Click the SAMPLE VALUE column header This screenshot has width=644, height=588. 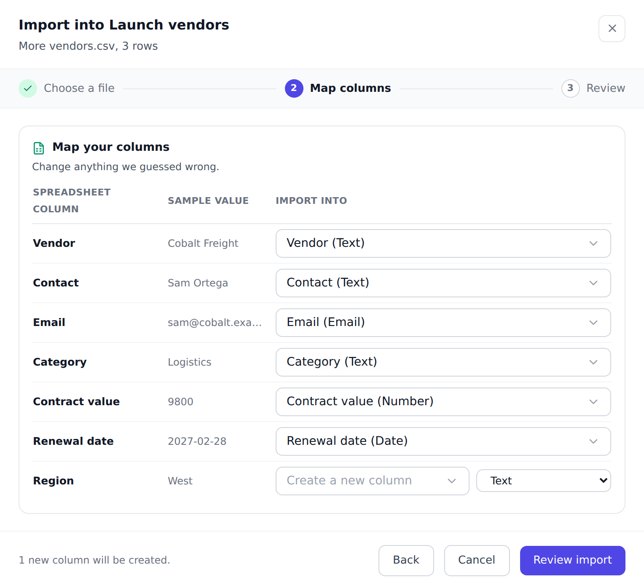point(208,200)
